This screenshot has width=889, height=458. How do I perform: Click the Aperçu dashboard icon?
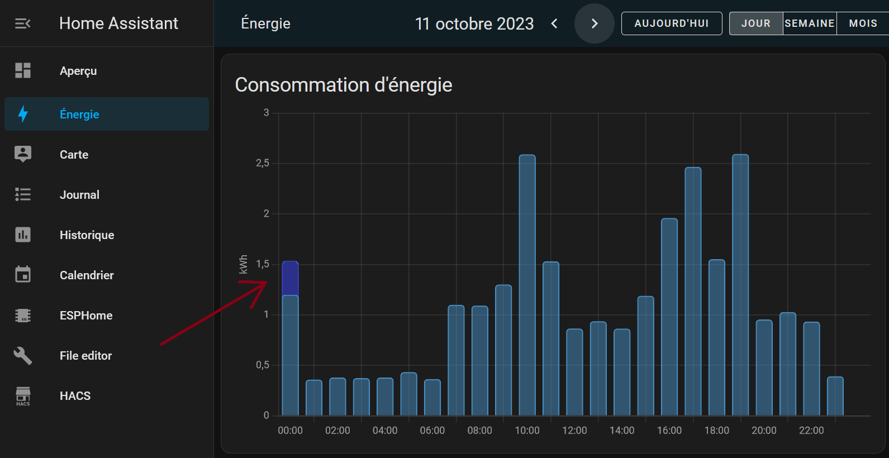(23, 70)
